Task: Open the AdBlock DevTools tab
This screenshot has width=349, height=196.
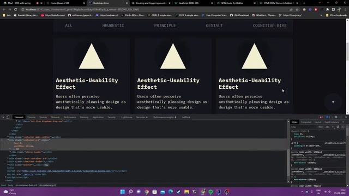Action: pyautogui.click(x=186, y=117)
